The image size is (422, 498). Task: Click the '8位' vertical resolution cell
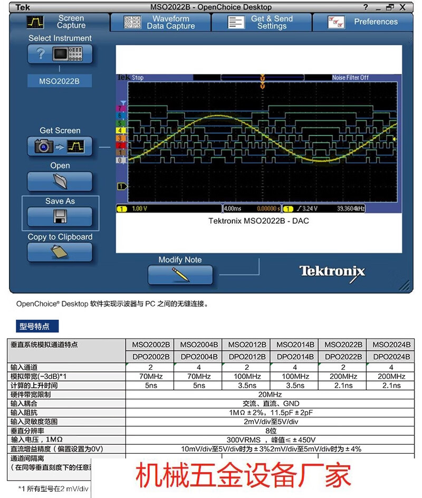(x=270, y=431)
